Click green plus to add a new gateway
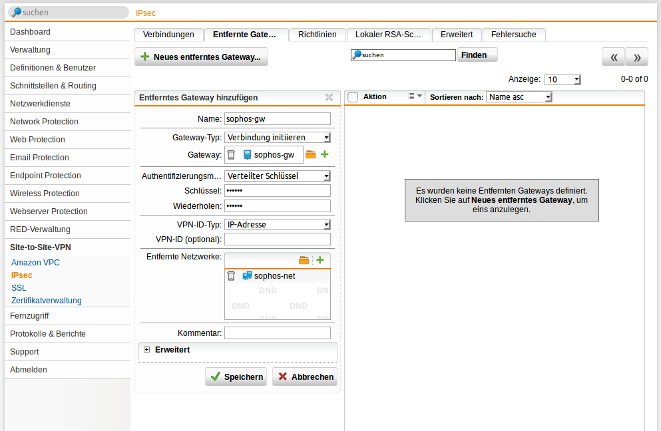Image resolution: width=661 pixels, height=431 pixels. click(324, 154)
